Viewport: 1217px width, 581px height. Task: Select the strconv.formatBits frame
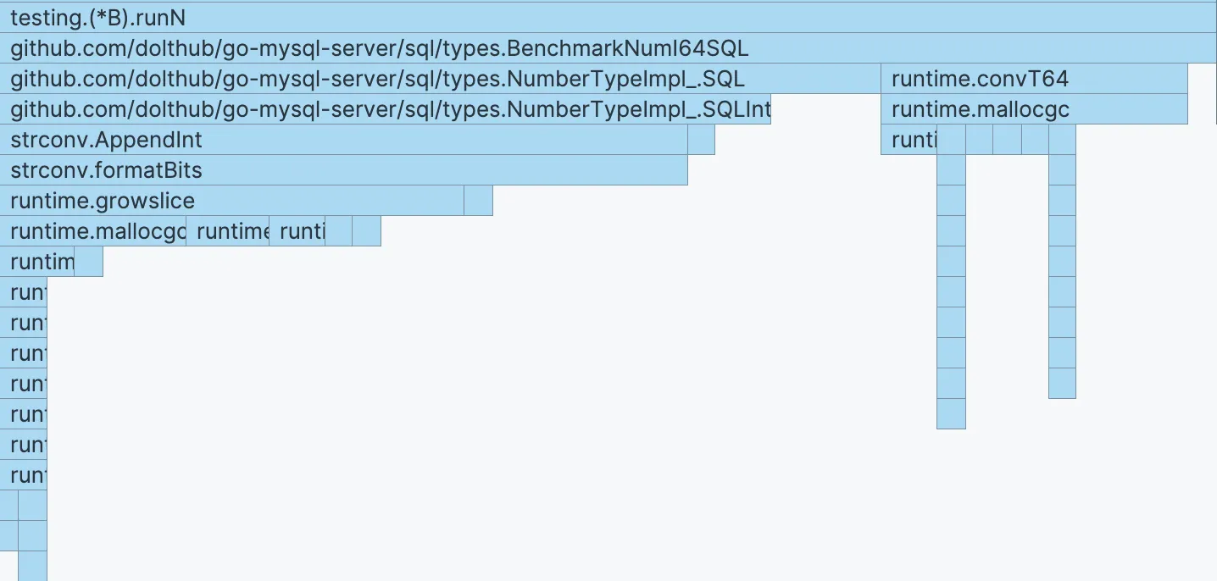pos(343,170)
